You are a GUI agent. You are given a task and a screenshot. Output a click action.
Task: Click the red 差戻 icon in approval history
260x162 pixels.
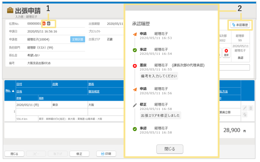point(135,66)
